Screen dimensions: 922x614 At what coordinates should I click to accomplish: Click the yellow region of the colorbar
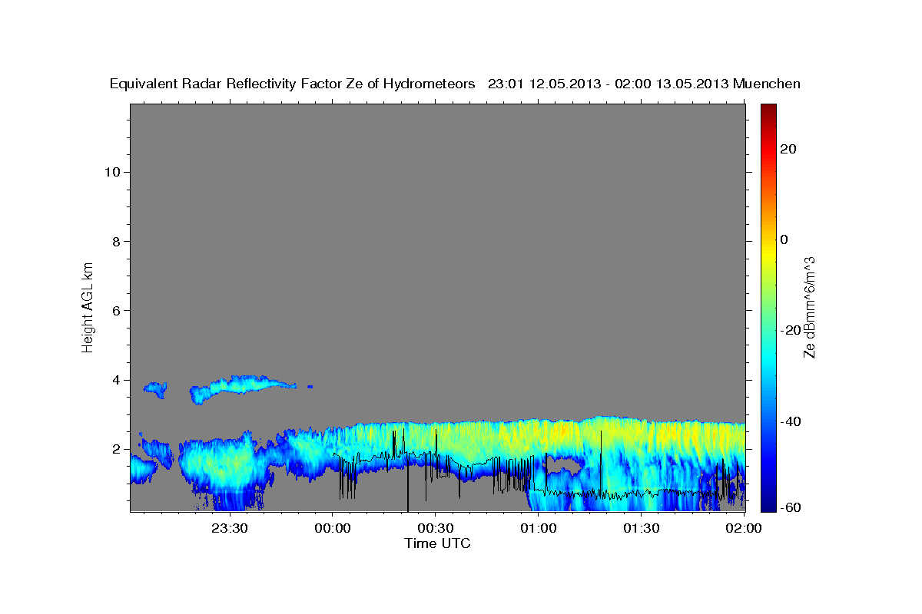point(768,253)
